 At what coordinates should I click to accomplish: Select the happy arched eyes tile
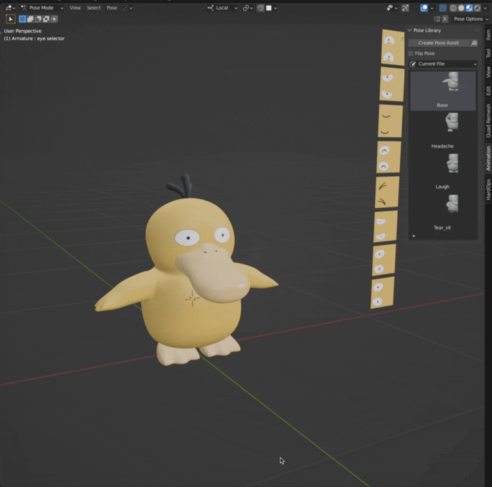pyautogui.click(x=388, y=157)
